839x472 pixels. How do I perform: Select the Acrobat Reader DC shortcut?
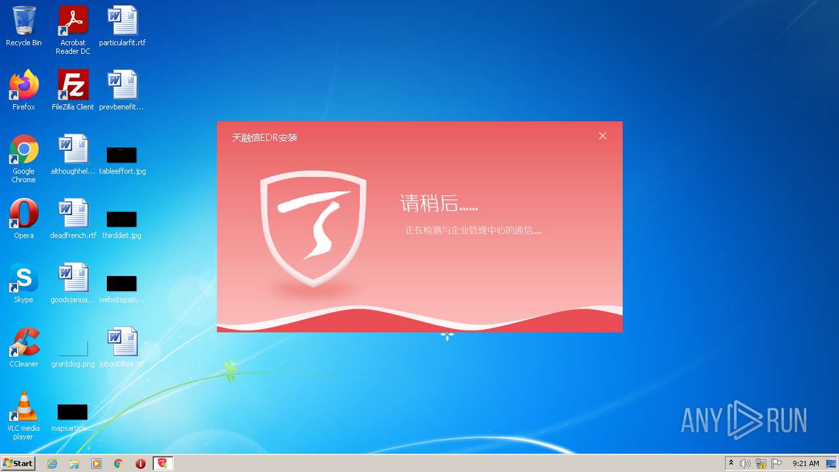tap(73, 30)
